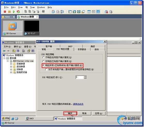
Task: Switch to the 客户端 tab
Action: [49, 46]
